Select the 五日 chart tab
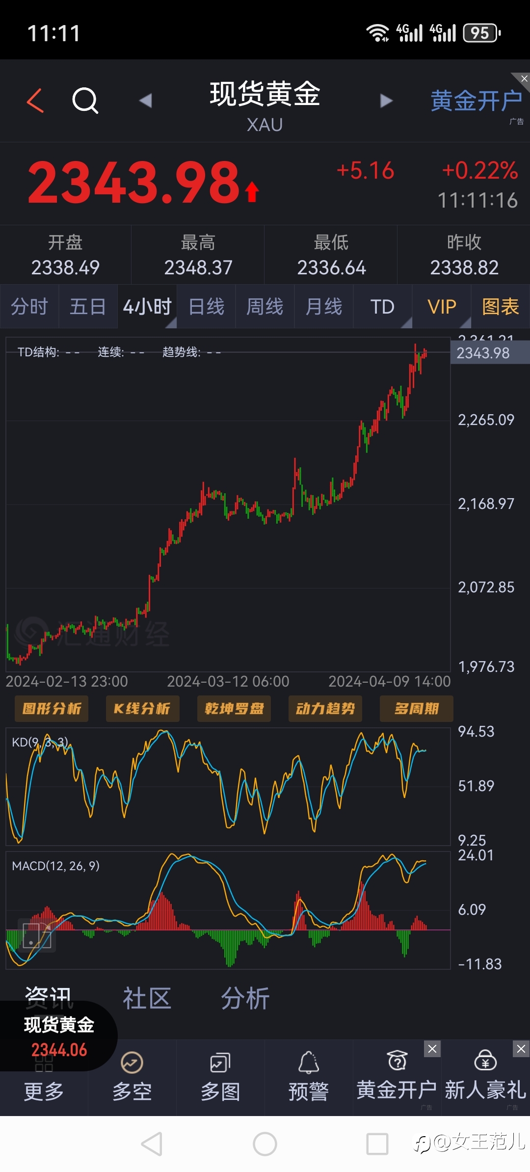 point(88,307)
